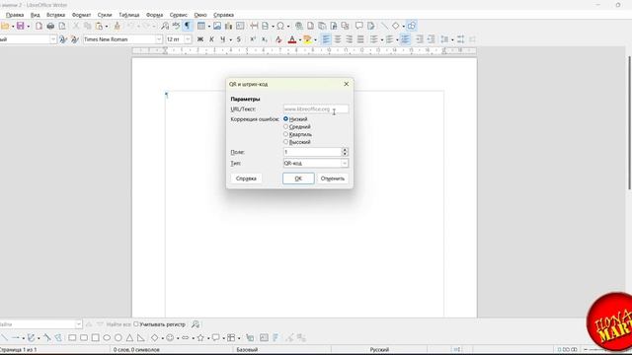Open the font size 12 пт dropdown
This screenshot has width=632, height=355.
(188, 39)
